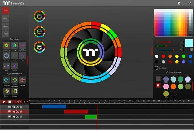Choose the Gradual customization effect
This screenshot has width=194, height=130.
15,91
